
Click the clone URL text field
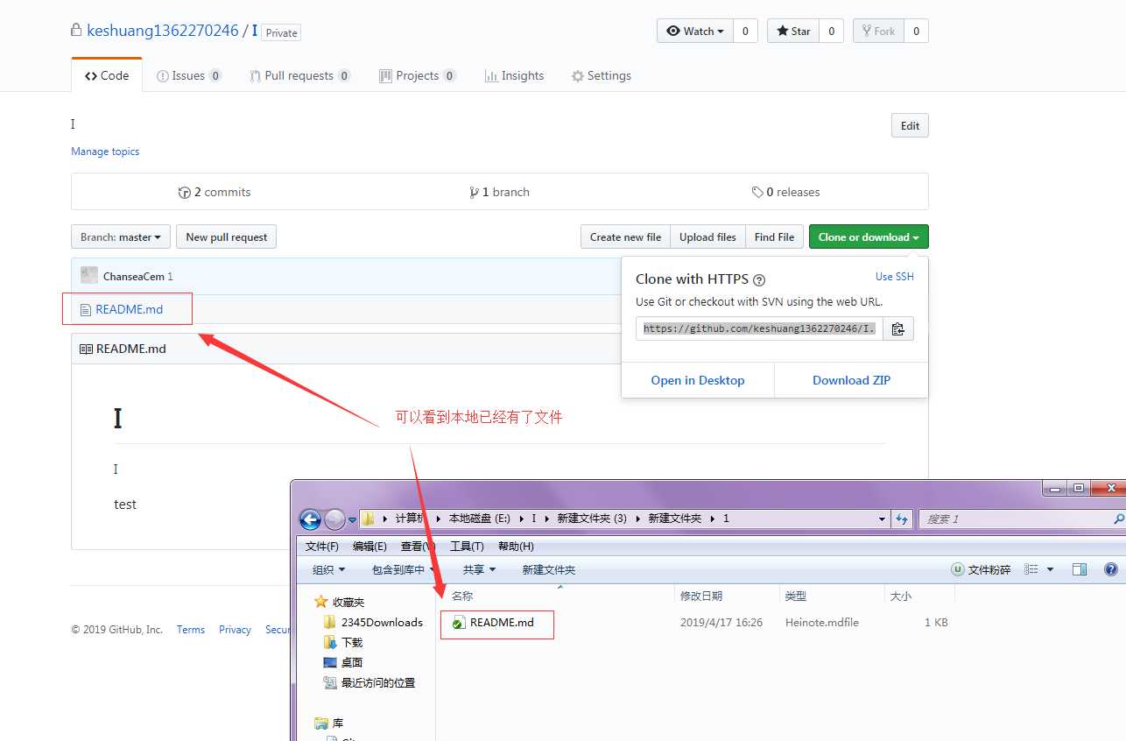click(x=759, y=328)
